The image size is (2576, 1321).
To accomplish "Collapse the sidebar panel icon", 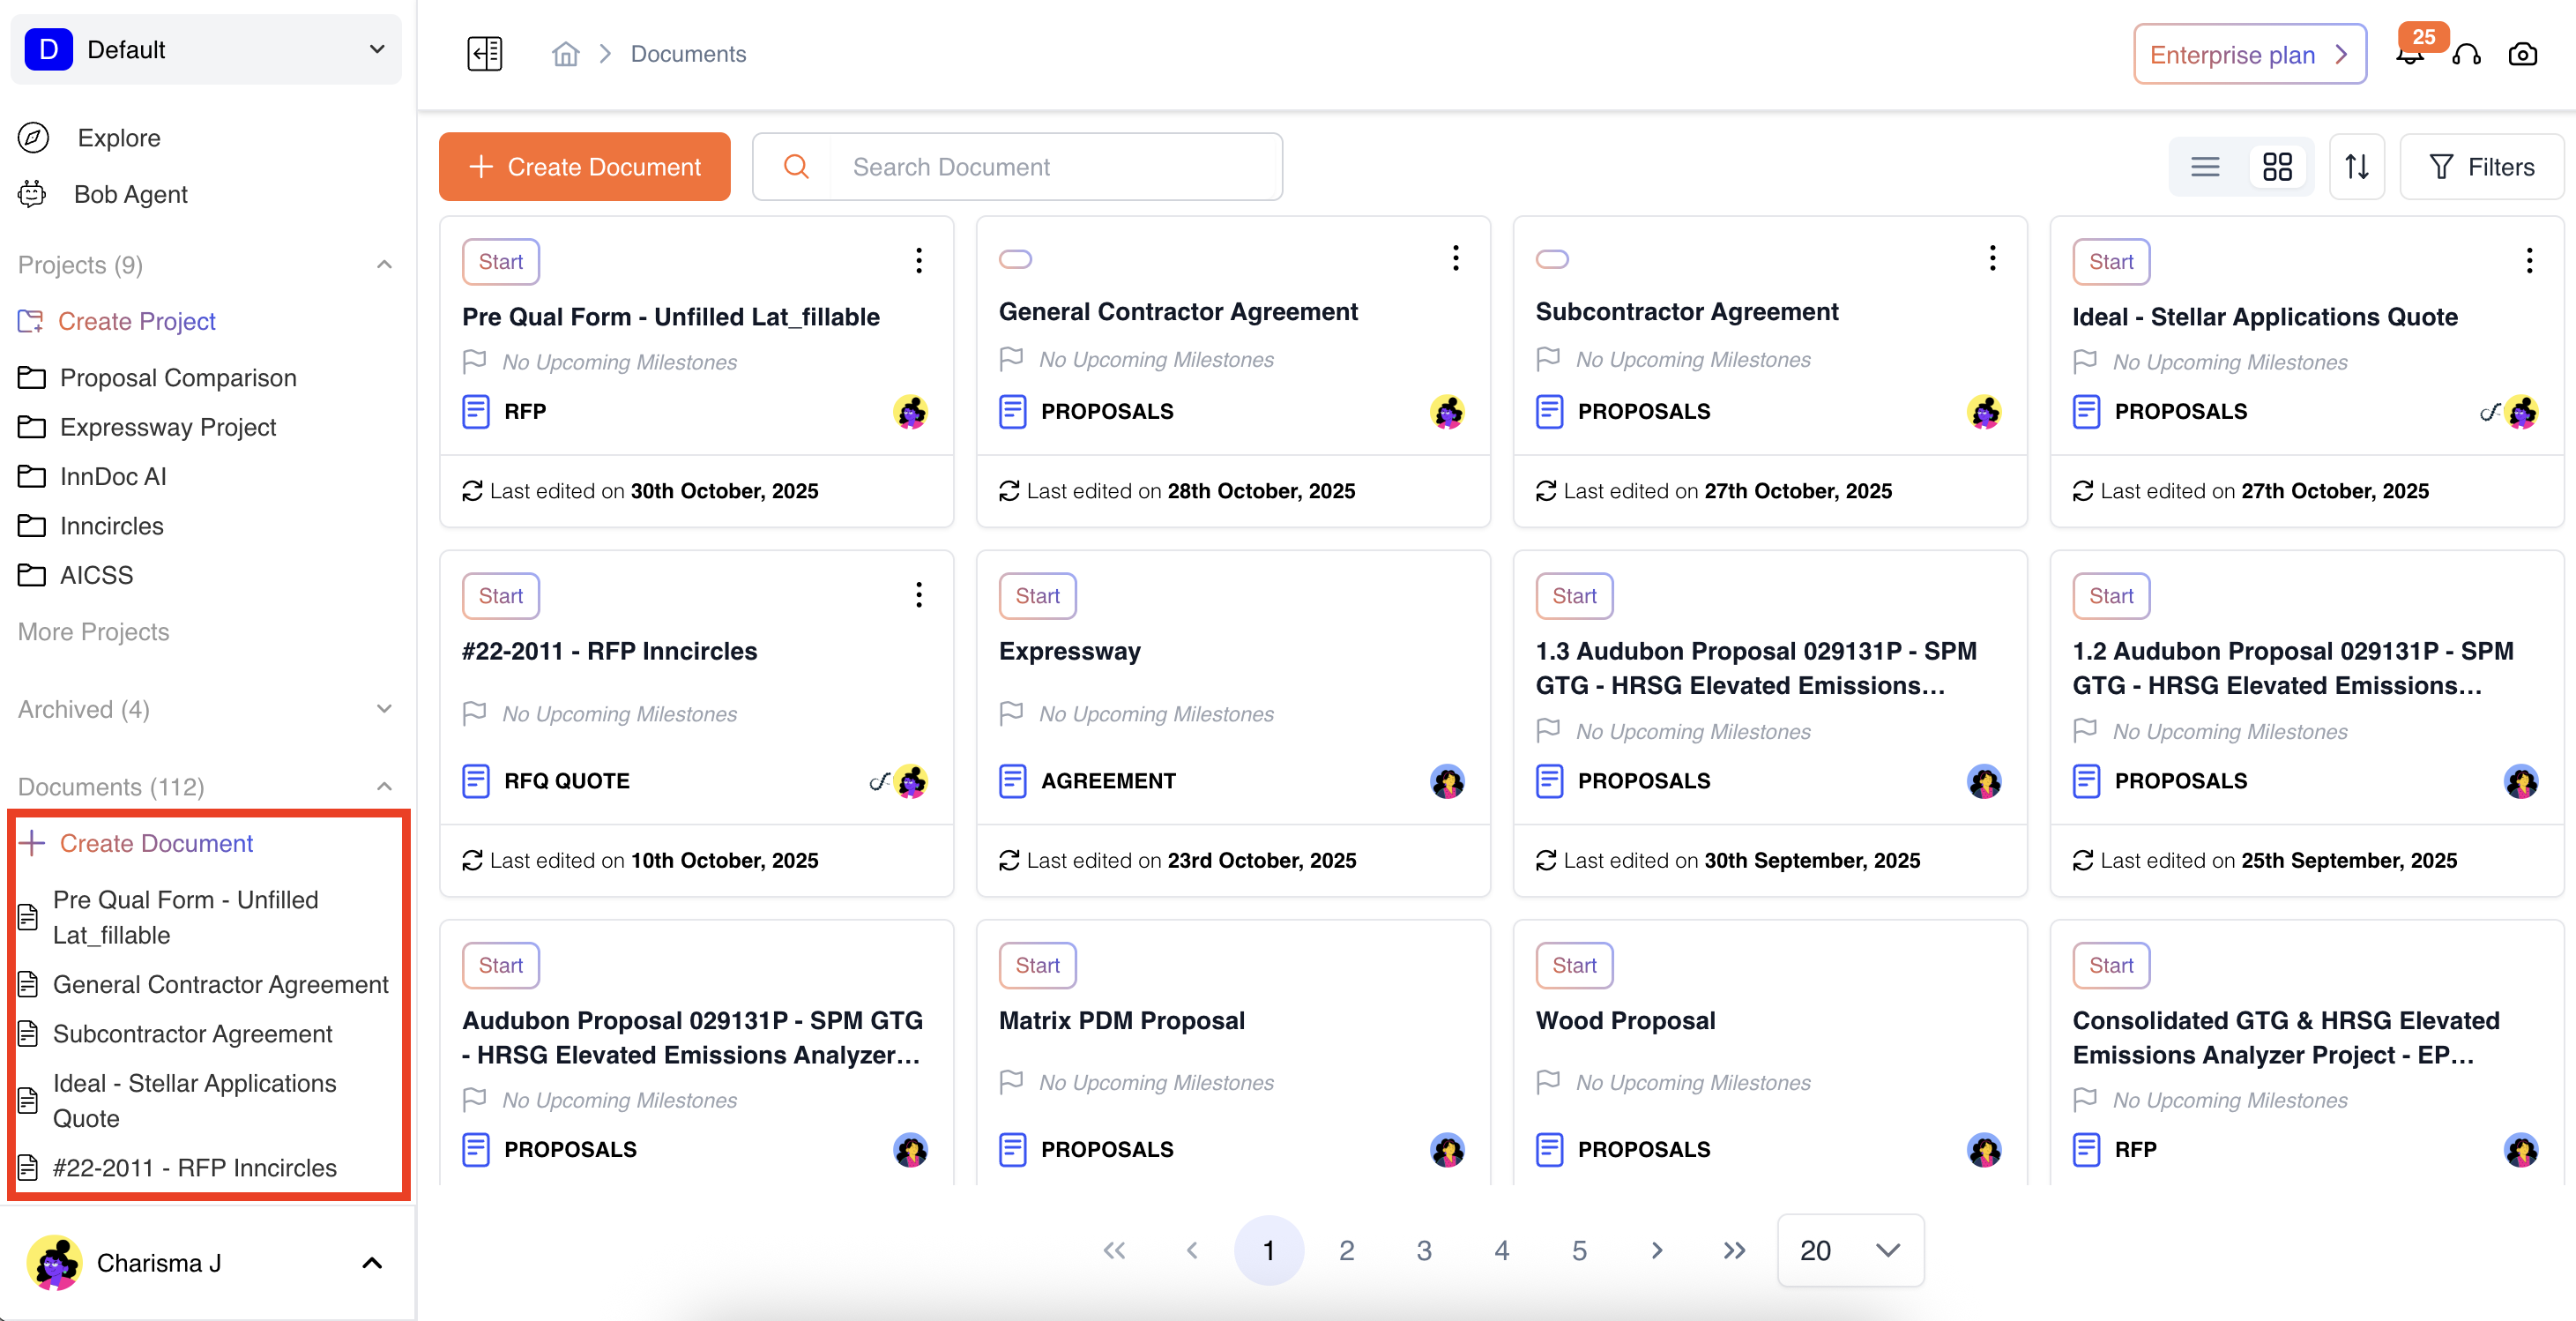I will point(485,54).
